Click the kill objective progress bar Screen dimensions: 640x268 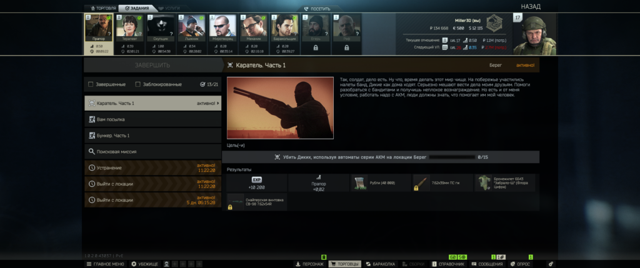point(449,157)
